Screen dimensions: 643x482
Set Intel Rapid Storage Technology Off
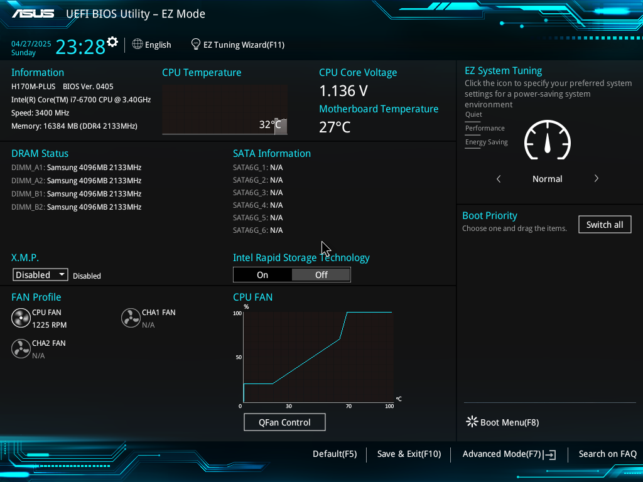321,275
